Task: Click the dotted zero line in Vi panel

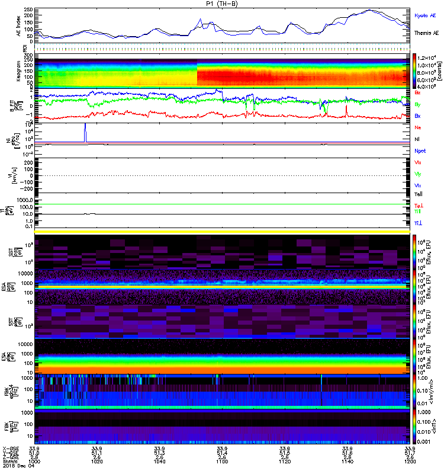Action: [x=222, y=175]
